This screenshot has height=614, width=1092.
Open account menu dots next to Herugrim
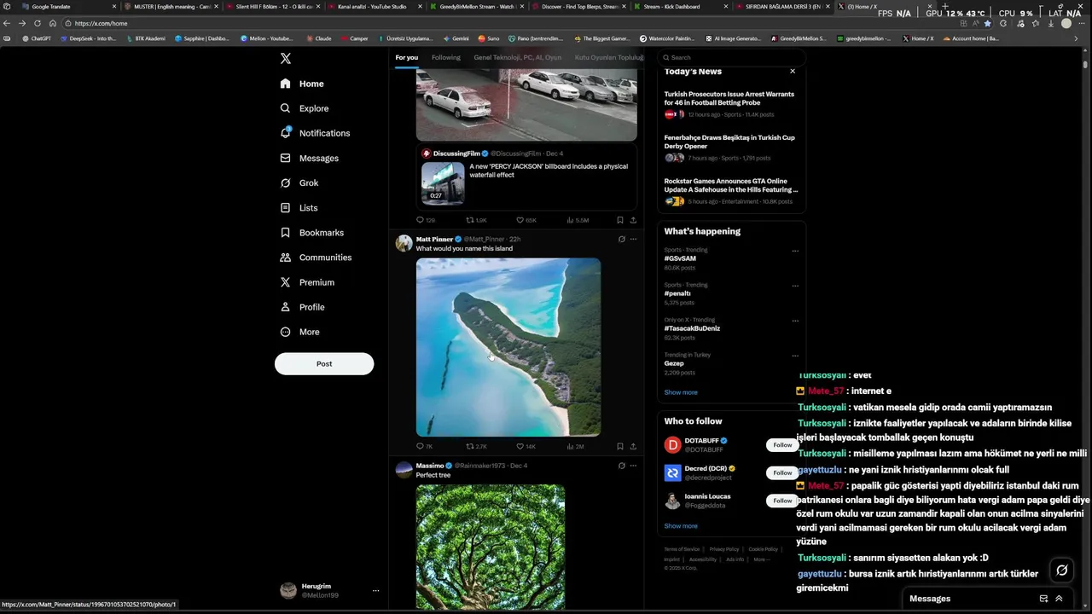375,590
